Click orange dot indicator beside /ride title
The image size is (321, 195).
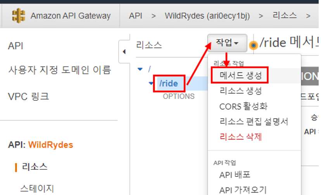coord(254,45)
